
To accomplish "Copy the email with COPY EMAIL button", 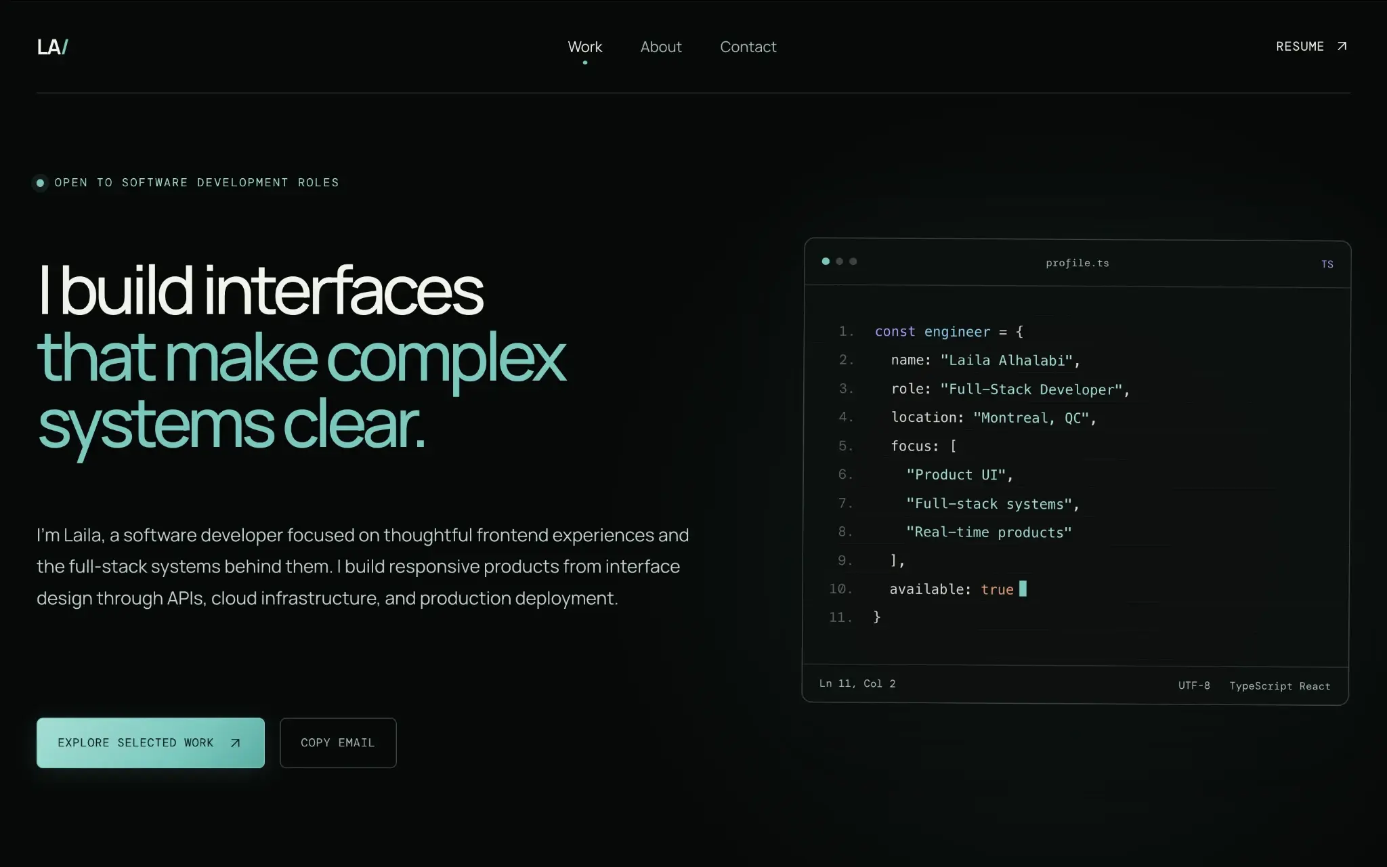I will (338, 742).
